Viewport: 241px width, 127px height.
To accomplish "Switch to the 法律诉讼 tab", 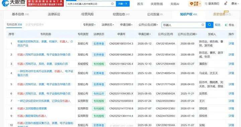I will (54, 14).
